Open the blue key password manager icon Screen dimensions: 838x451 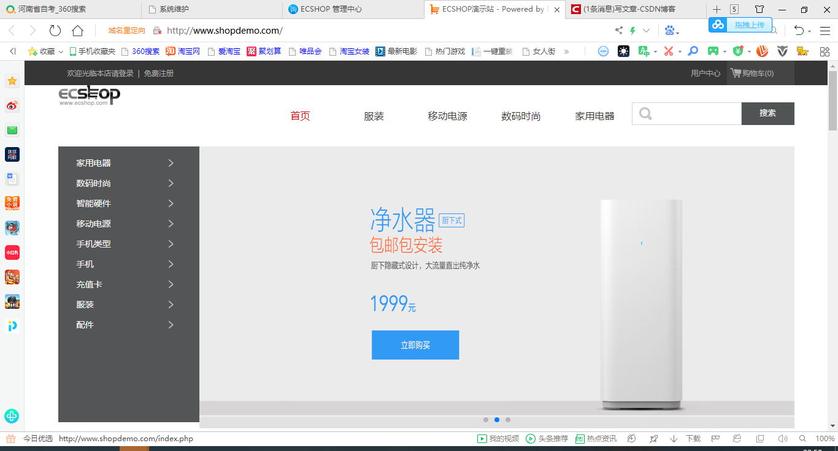[693, 51]
